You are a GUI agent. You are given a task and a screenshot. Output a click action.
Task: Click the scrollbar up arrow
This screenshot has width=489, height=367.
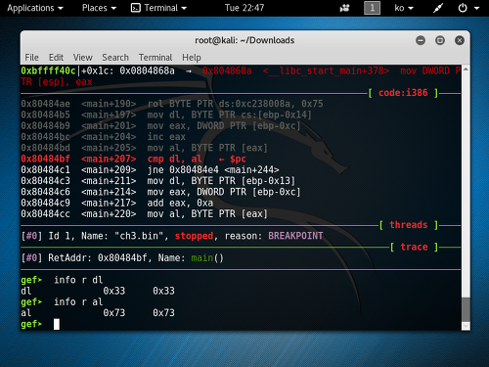pos(466,69)
